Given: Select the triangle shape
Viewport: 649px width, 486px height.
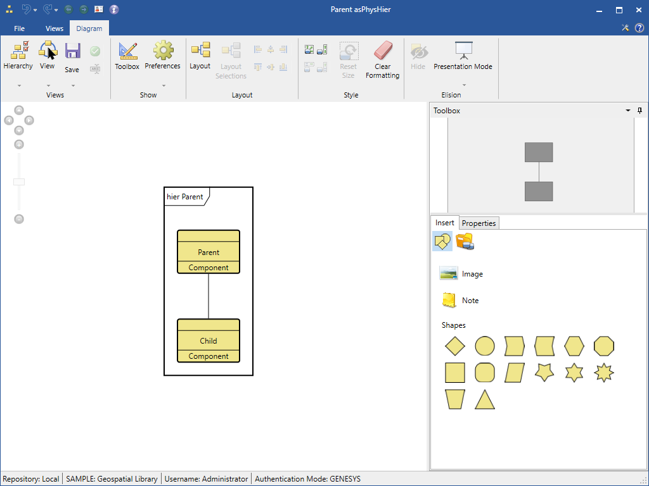Looking at the screenshot, I should [x=485, y=399].
